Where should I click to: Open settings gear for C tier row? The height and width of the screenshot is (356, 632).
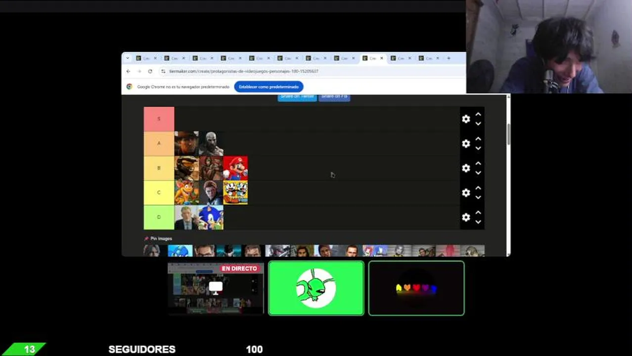[466, 193]
